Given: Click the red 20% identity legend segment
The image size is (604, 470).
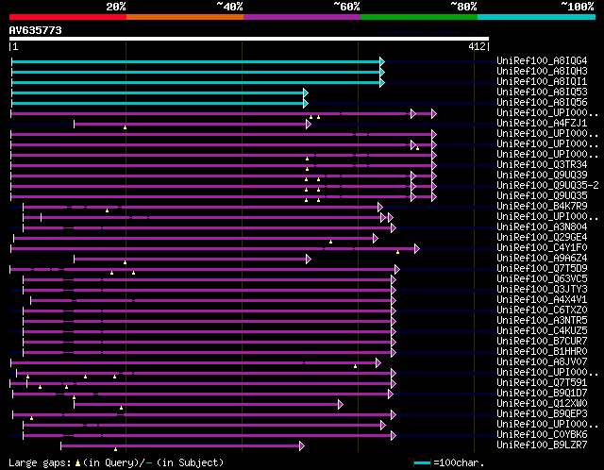Looking at the screenshot, I should coord(68,17).
